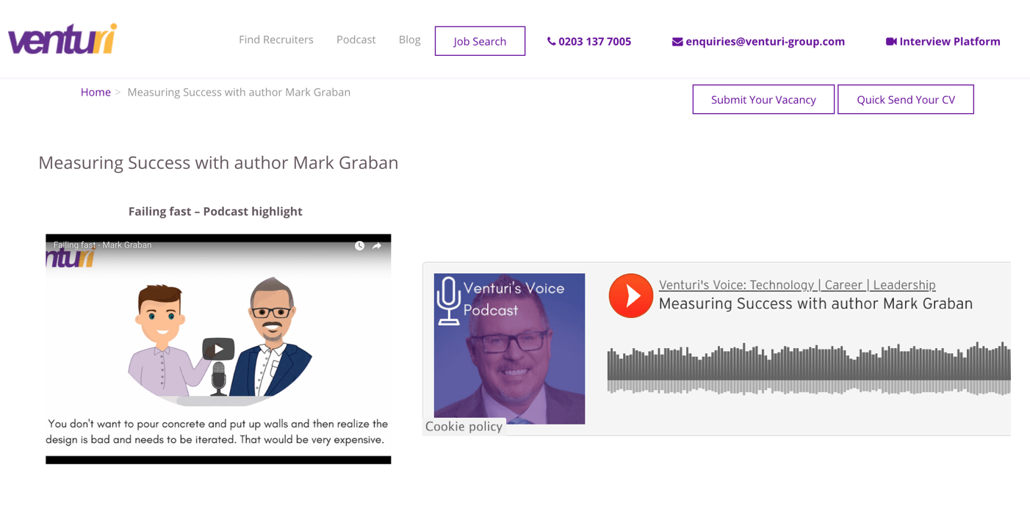Click the video share arrow icon
The height and width of the screenshot is (523, 1030).
(x=377, y=246)
